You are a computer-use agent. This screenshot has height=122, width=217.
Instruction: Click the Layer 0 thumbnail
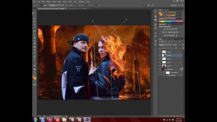164,66
